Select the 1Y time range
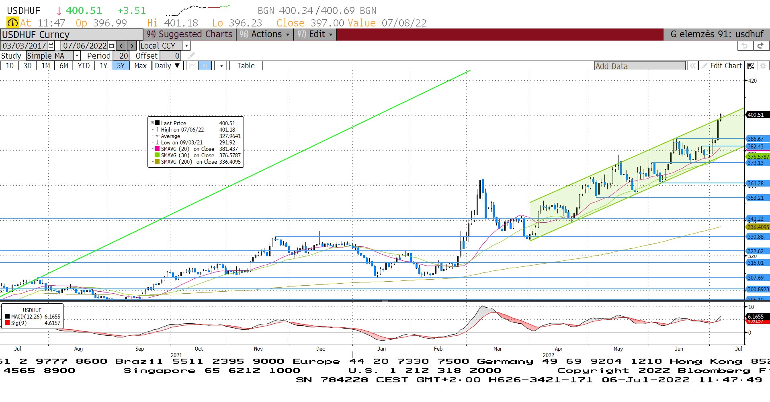Screen dimensions: 770x402 103,66
